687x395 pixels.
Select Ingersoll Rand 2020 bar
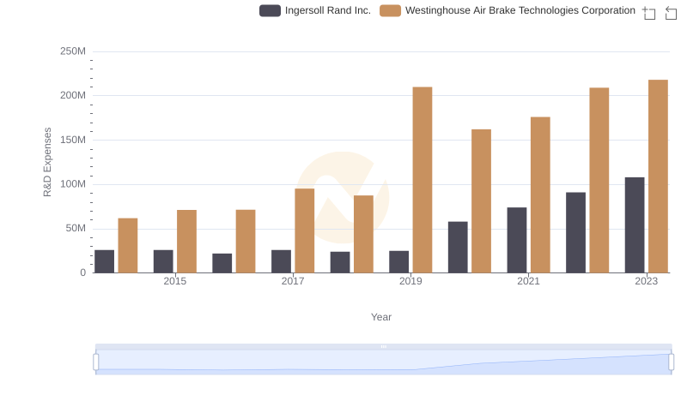tap(458, 247)
